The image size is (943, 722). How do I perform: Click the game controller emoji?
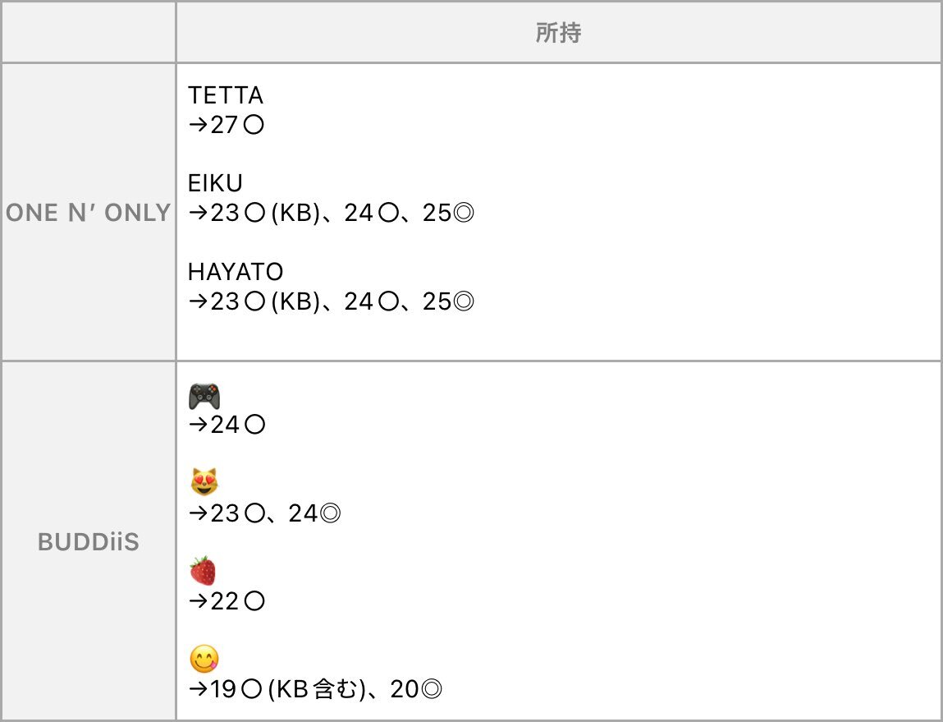tap(204, 397)
